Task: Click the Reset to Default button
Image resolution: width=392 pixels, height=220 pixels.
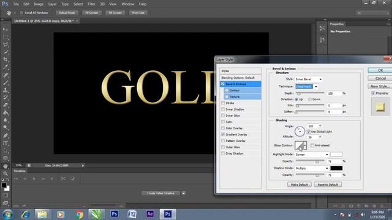Action: [x=328, y=185]
